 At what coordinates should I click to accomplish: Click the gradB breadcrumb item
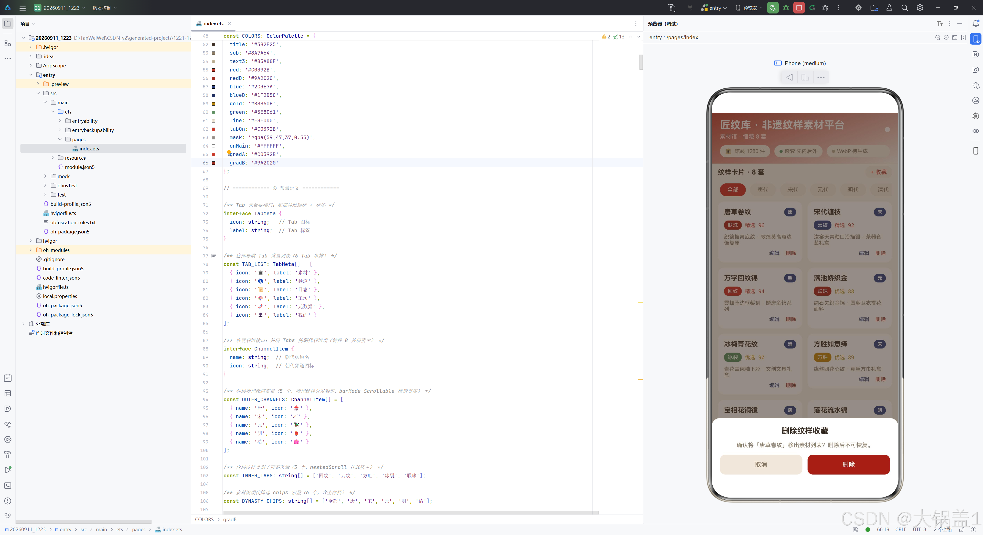point(230,519)
